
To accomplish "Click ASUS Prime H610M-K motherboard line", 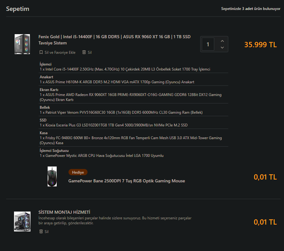I will tap(117, 82).
